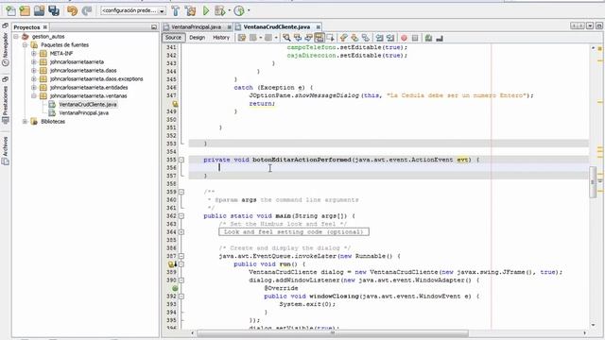Toggle Highlight Search in the editor toolbar

[x=320, y=38]
